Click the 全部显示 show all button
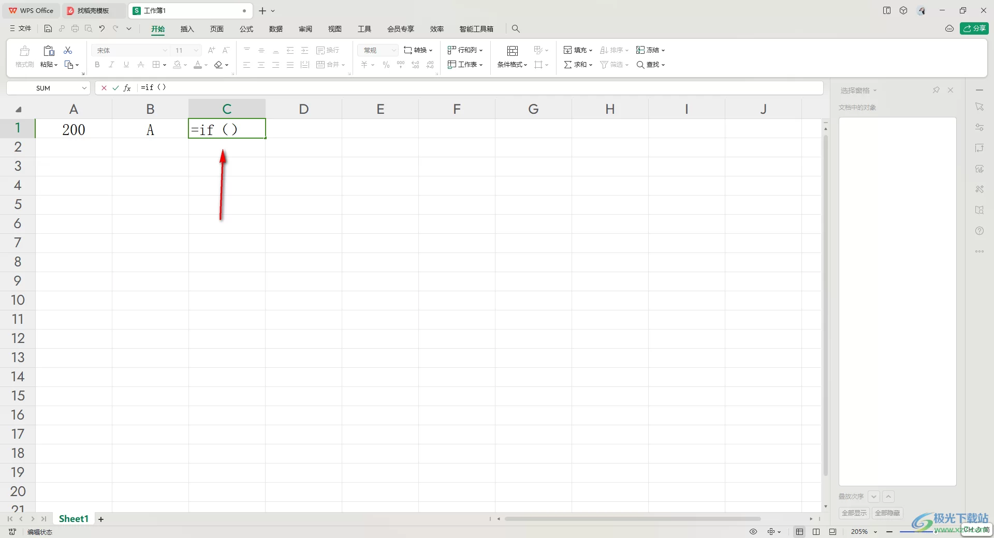The image size is (994, 538). tap(854, 513)
